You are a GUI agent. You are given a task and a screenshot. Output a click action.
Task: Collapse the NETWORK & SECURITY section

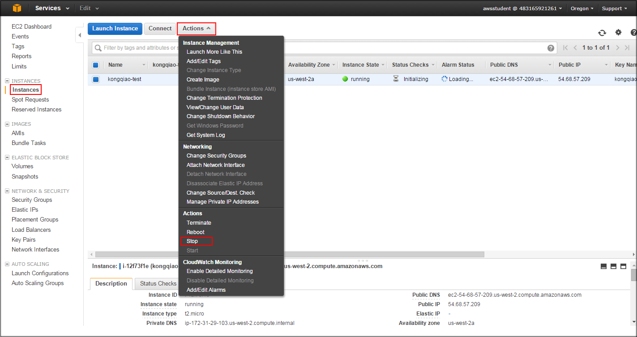point(7,191)
